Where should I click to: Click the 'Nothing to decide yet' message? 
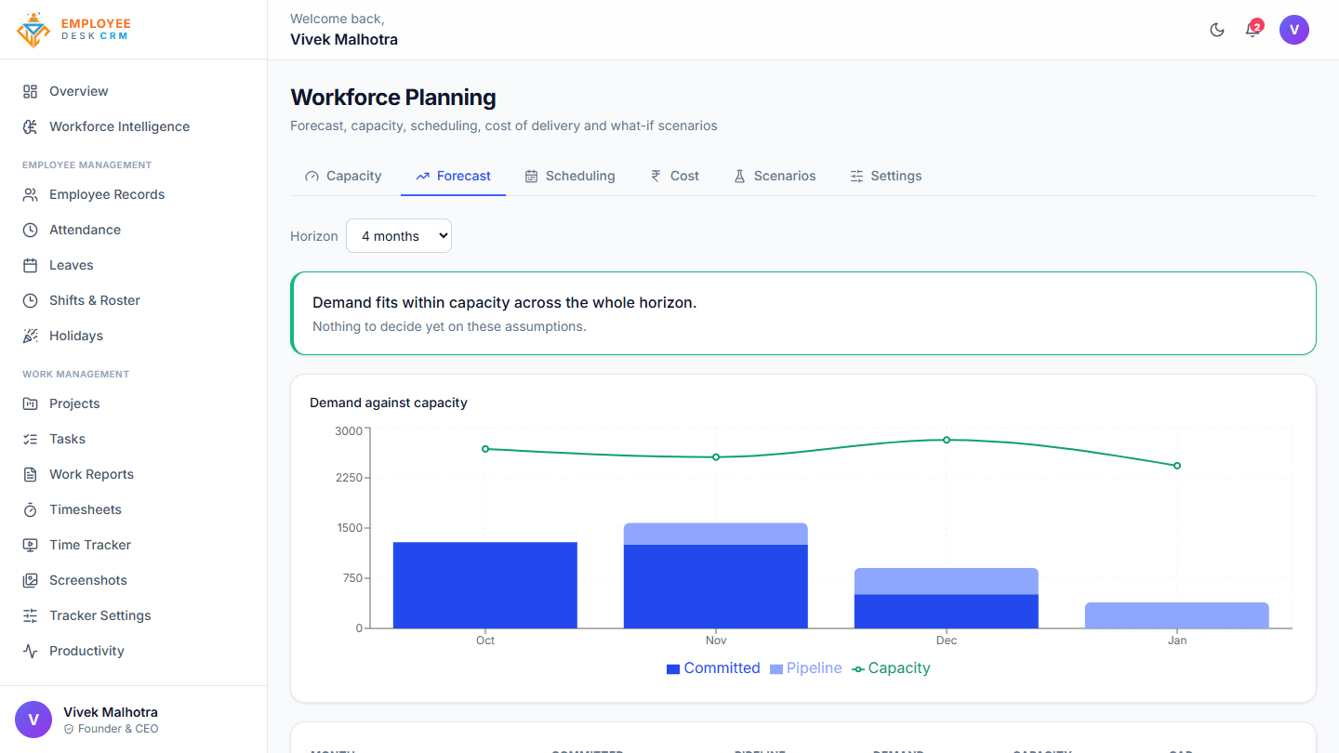click(449, 326)
